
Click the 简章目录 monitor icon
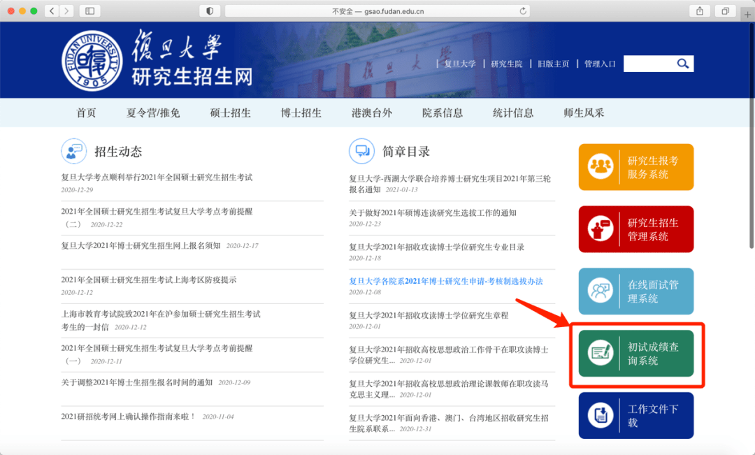tap(361, 151)
